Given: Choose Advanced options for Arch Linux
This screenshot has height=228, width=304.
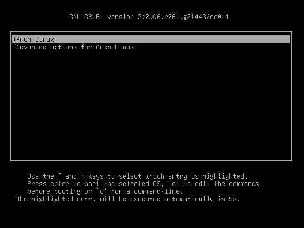Looking at the screenshot, I should tap(75, 47).
